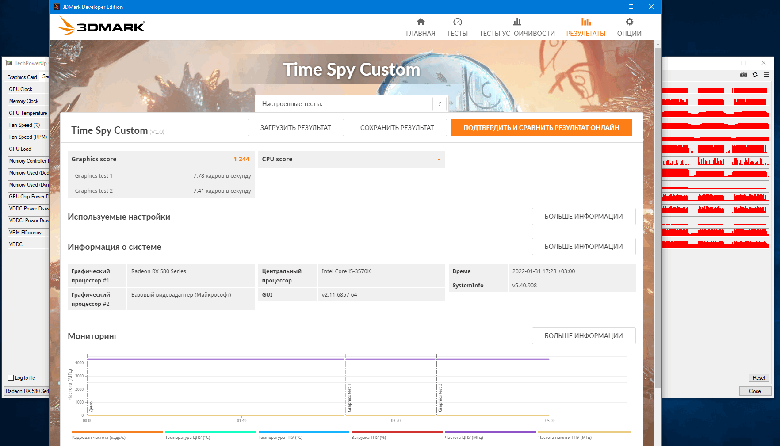Click SystemInfo version v5.40.908
Viewport: 780px width, 446px height.
pyautogui.click(x=524, y=286)
